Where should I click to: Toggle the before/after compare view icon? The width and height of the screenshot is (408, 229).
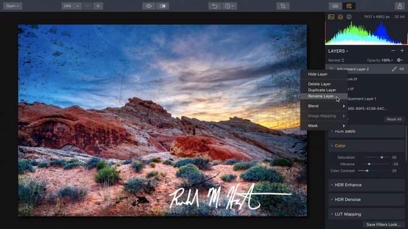163,6
